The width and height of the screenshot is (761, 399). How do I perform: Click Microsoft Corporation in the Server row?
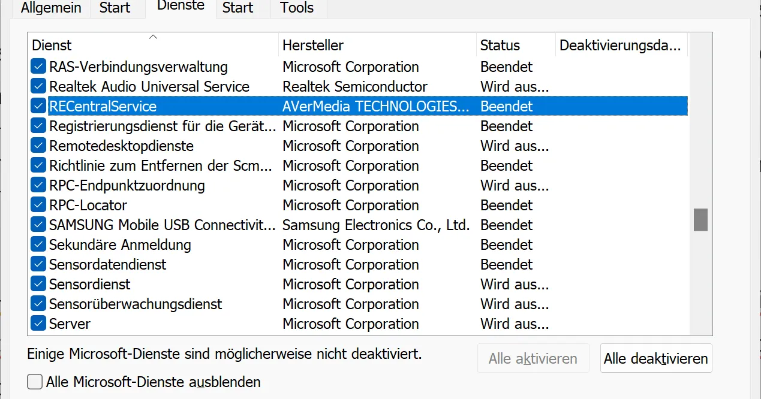pyautogui.click(x=351, y=324)
